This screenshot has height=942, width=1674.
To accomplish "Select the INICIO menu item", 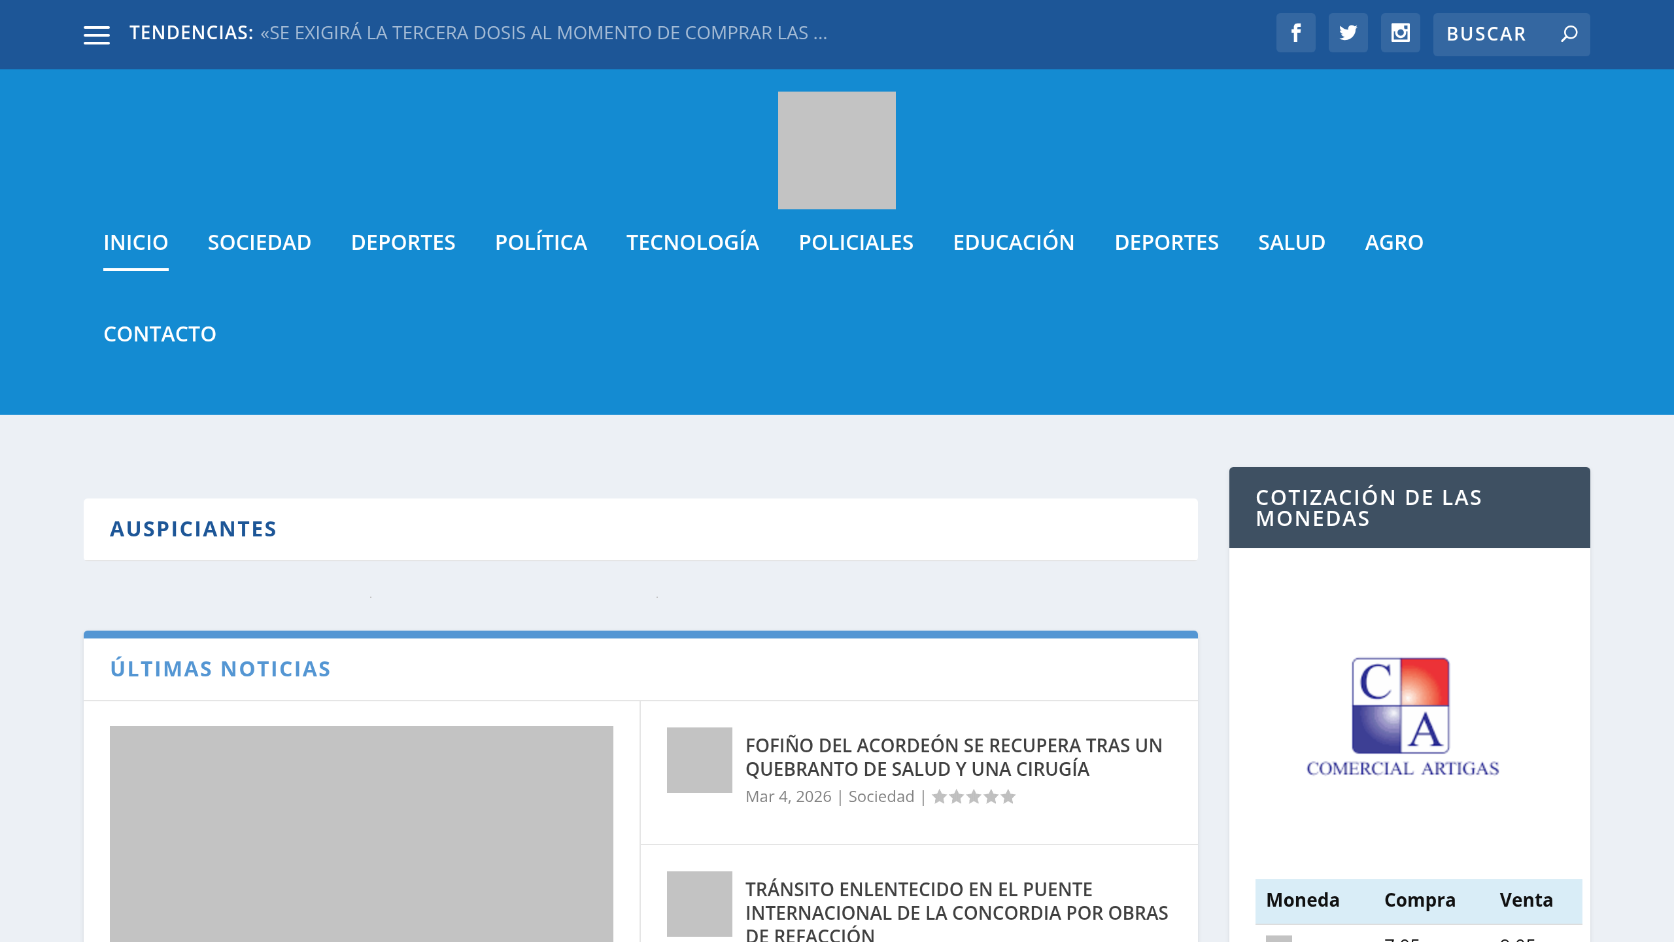I will 136,241.
